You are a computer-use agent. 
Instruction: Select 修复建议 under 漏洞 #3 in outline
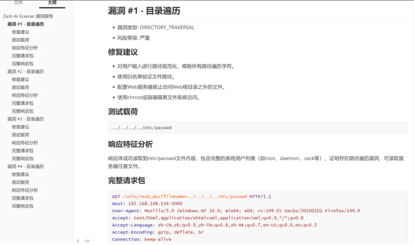pos(20,127)
